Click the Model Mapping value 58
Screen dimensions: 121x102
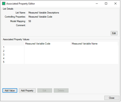(x=30, y=21)
